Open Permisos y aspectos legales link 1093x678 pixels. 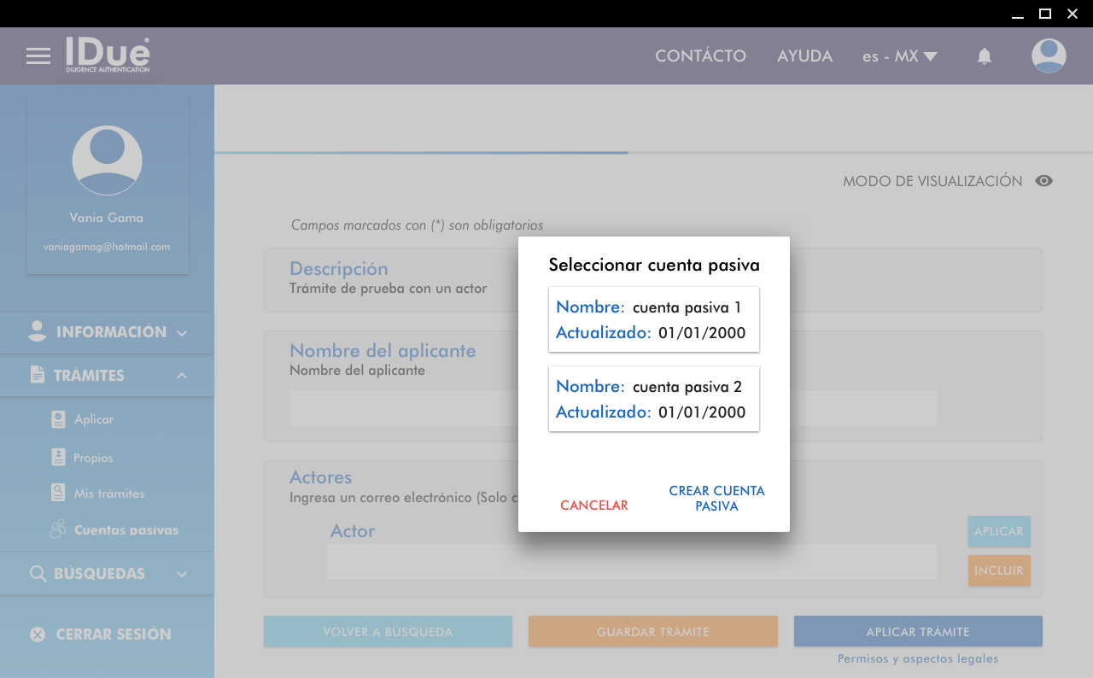(918, 658)
